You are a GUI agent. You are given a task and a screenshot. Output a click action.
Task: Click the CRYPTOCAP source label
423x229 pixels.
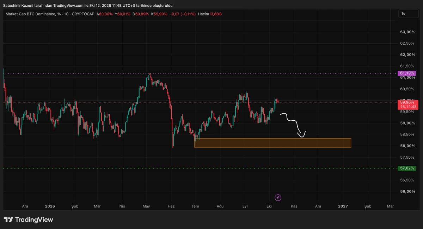(x=83, y=14)
